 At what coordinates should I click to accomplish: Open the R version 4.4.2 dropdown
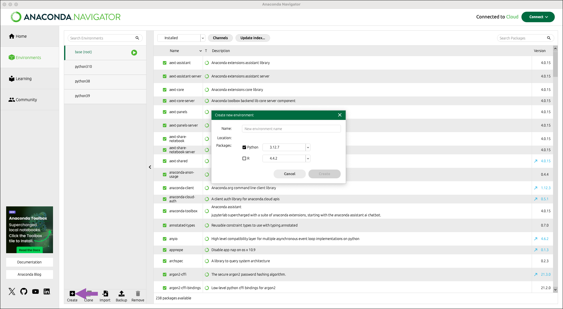point(286,158)
